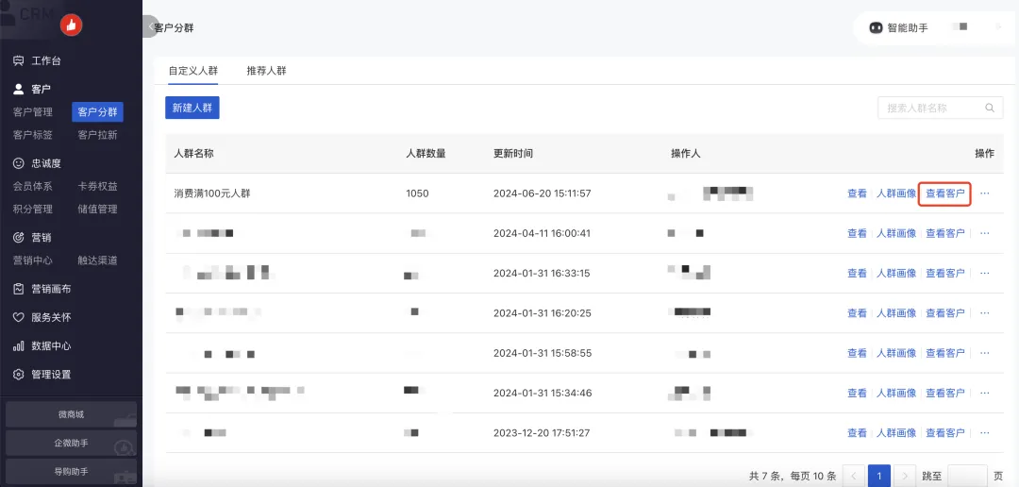
Task: Open 营销 target icon section
Action: pos(18,238)
